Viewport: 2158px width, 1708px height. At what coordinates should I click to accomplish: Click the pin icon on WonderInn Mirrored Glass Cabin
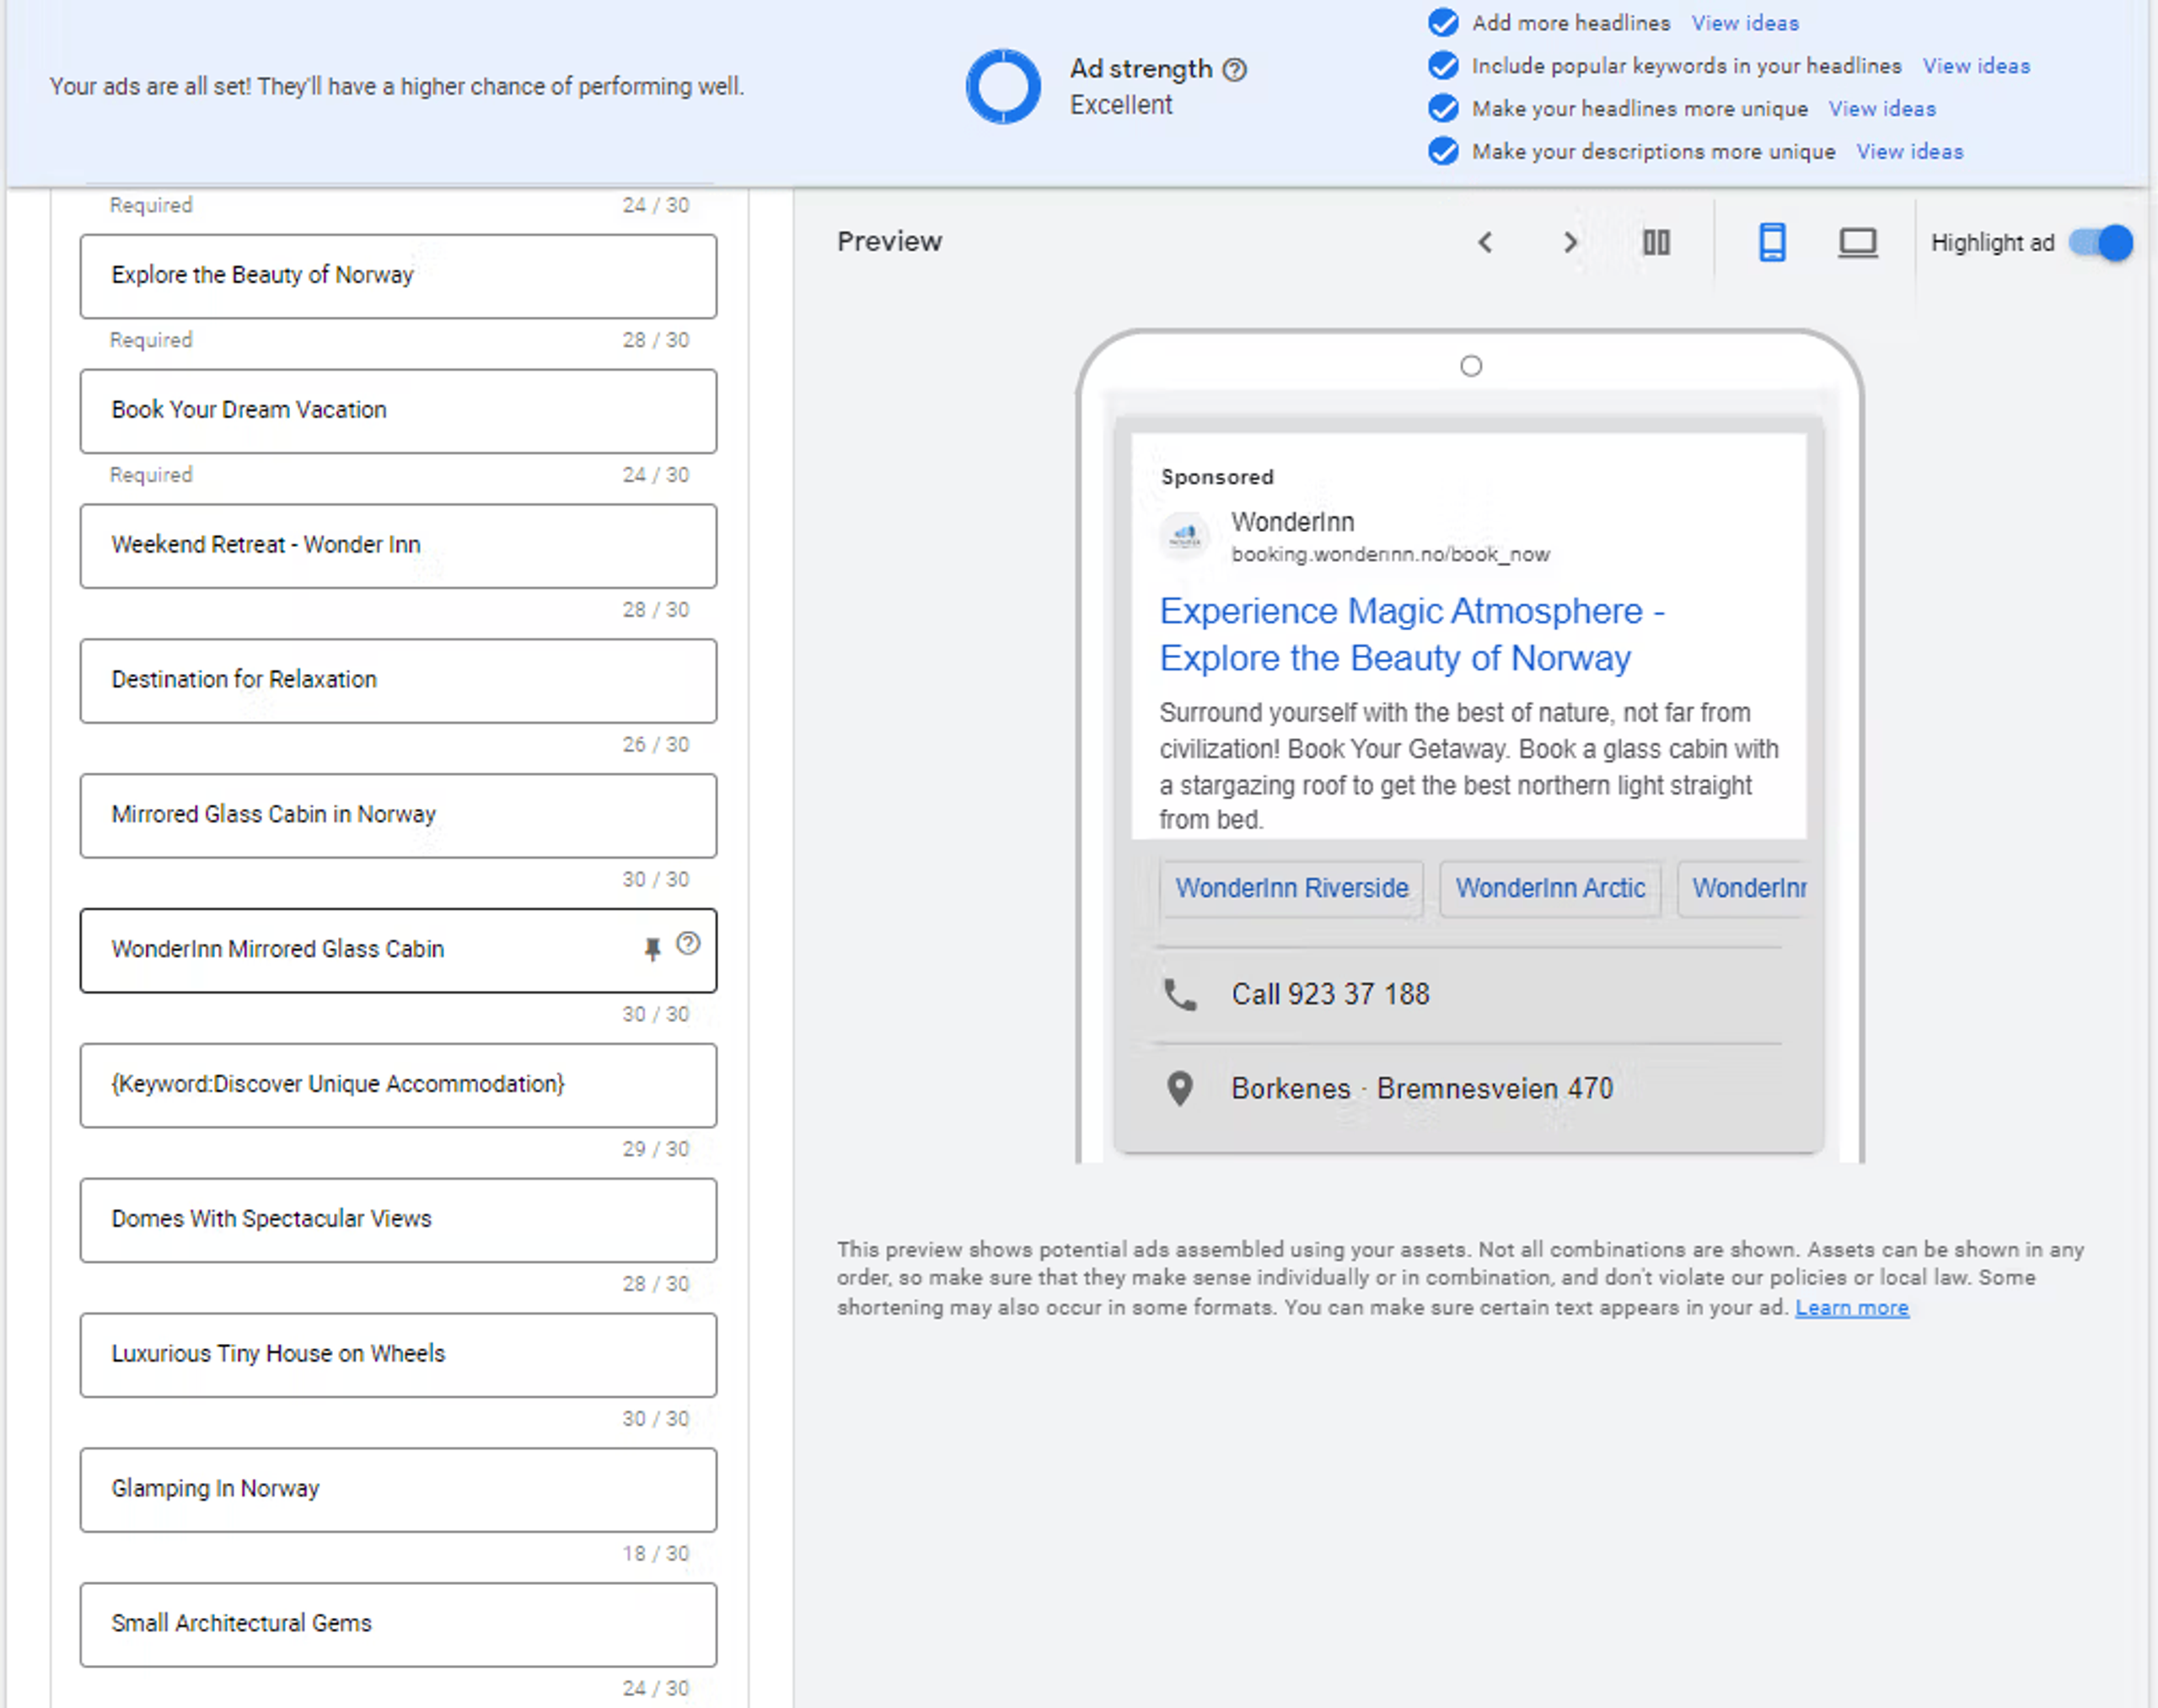[652, 948]
